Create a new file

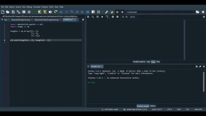pyautogui.click(x=3, y=12)
